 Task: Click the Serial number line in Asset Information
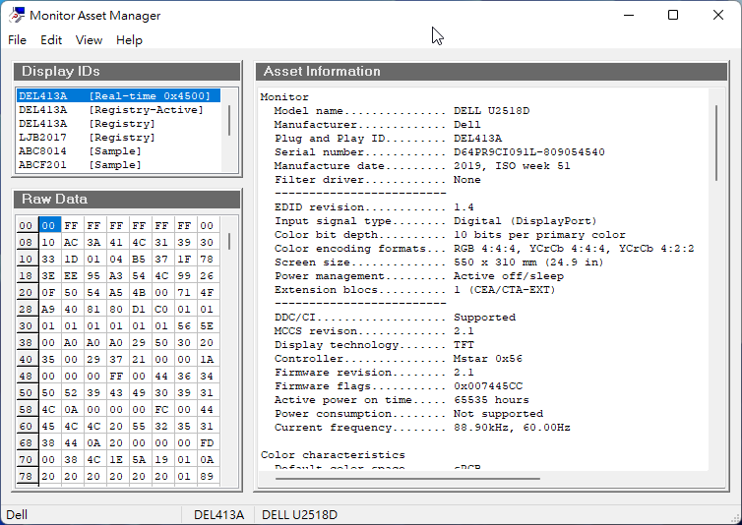coord(439,152)
